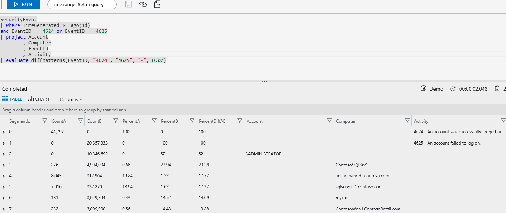Click the PercentDiffAB value "17.32"
The height and width of the screenshot is (213, 506).
(204, 187)
